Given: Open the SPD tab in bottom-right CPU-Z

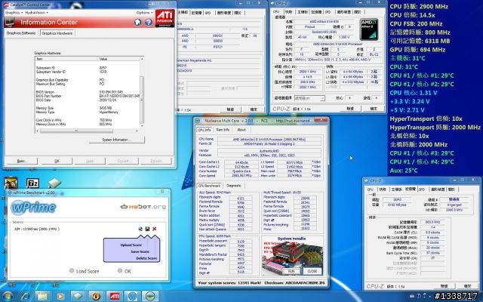Looking at the screenshot, I should pos(422,190).
